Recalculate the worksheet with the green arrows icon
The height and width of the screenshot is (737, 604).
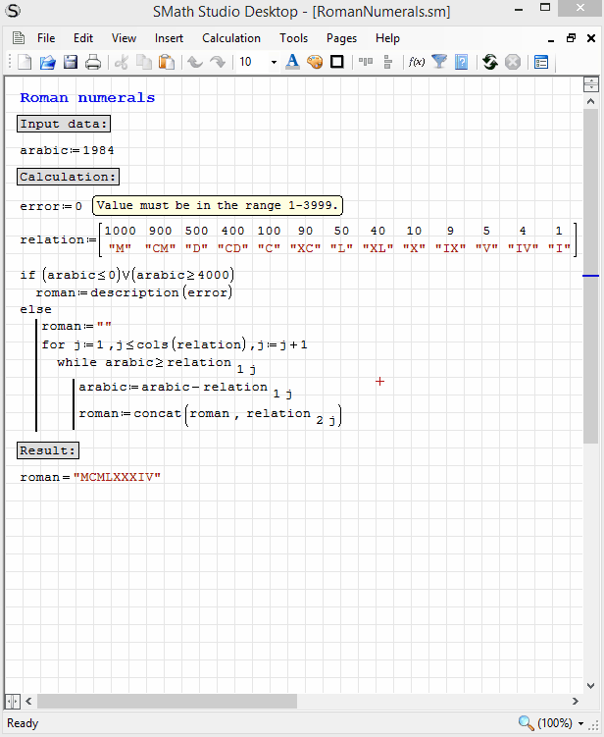point(489,62)
